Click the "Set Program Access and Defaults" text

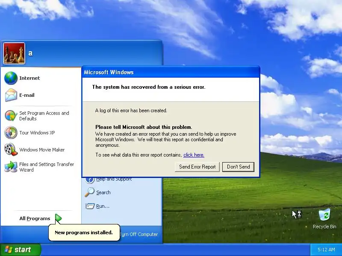[44, 116]
